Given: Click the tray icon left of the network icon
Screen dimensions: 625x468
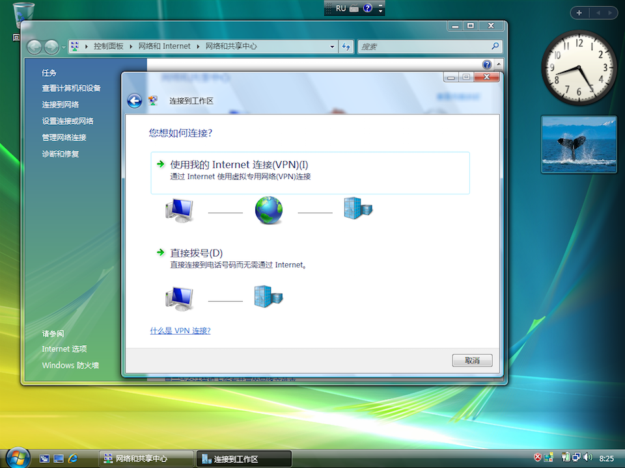Looking at the screenshot, I should coord(566,458).
